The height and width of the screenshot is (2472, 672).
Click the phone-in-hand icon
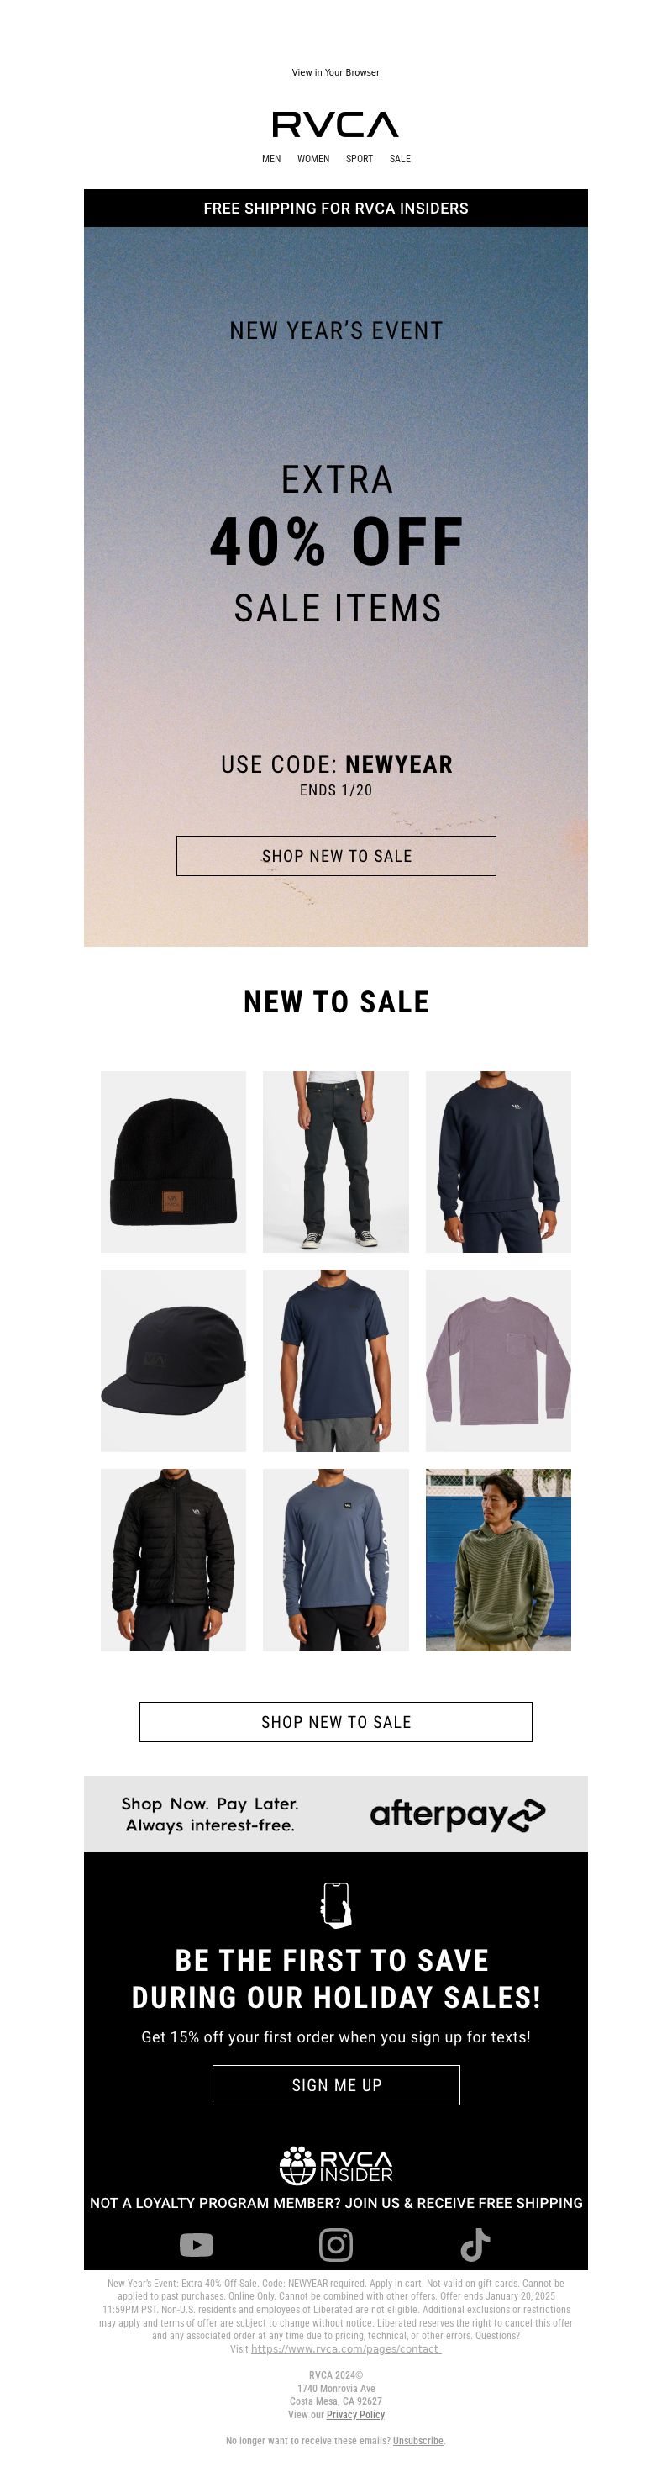(x=335, y=1904)
